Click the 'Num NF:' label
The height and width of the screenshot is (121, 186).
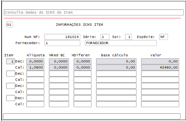pos(32,37)
